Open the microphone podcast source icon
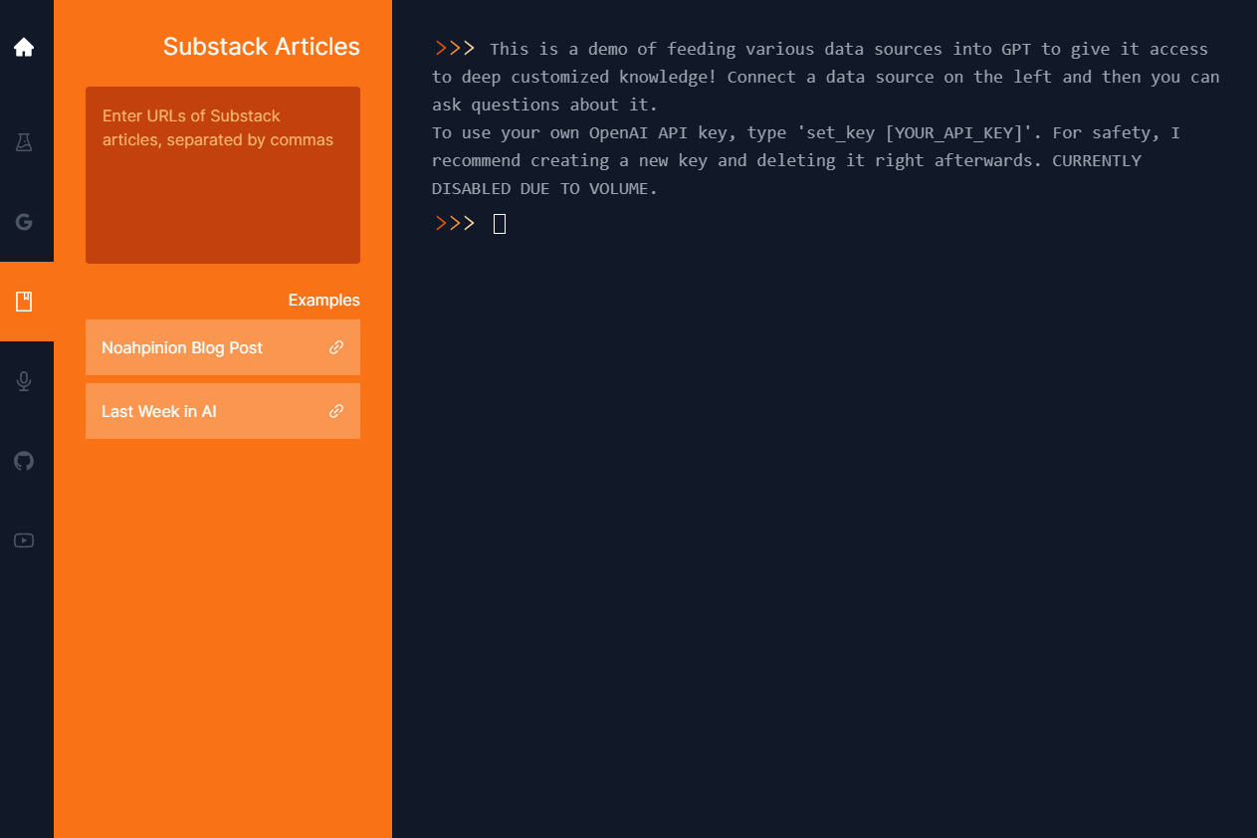Viewport: 1257px width, 838px height. 24,381
